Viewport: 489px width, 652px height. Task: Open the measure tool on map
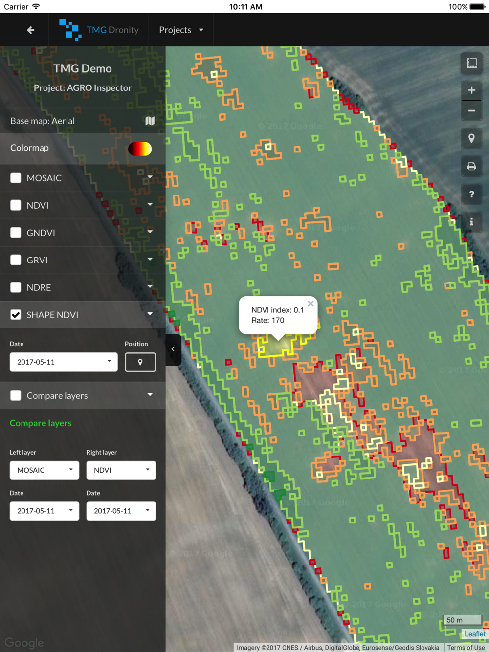[471, 63]
